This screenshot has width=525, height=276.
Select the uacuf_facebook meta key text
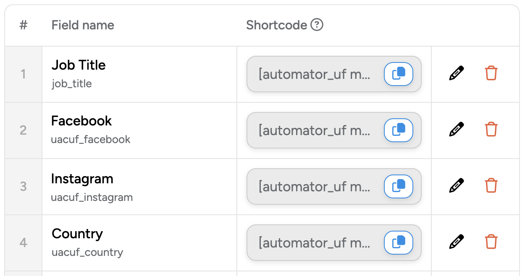[x=91, y=140]
